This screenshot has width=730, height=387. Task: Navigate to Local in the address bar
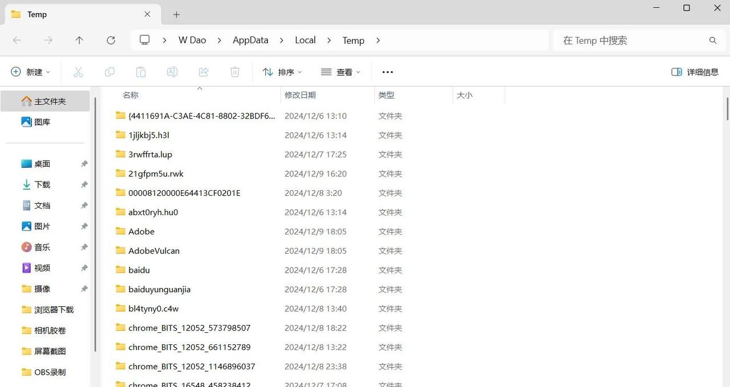click(x=305, y=40)
